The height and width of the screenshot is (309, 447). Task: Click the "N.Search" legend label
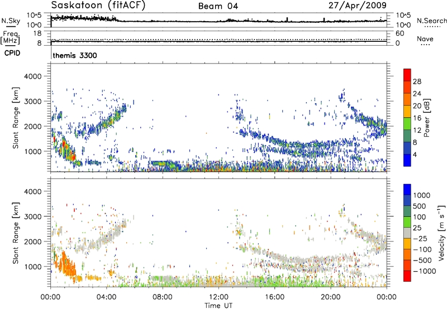[x=431, y=21]
